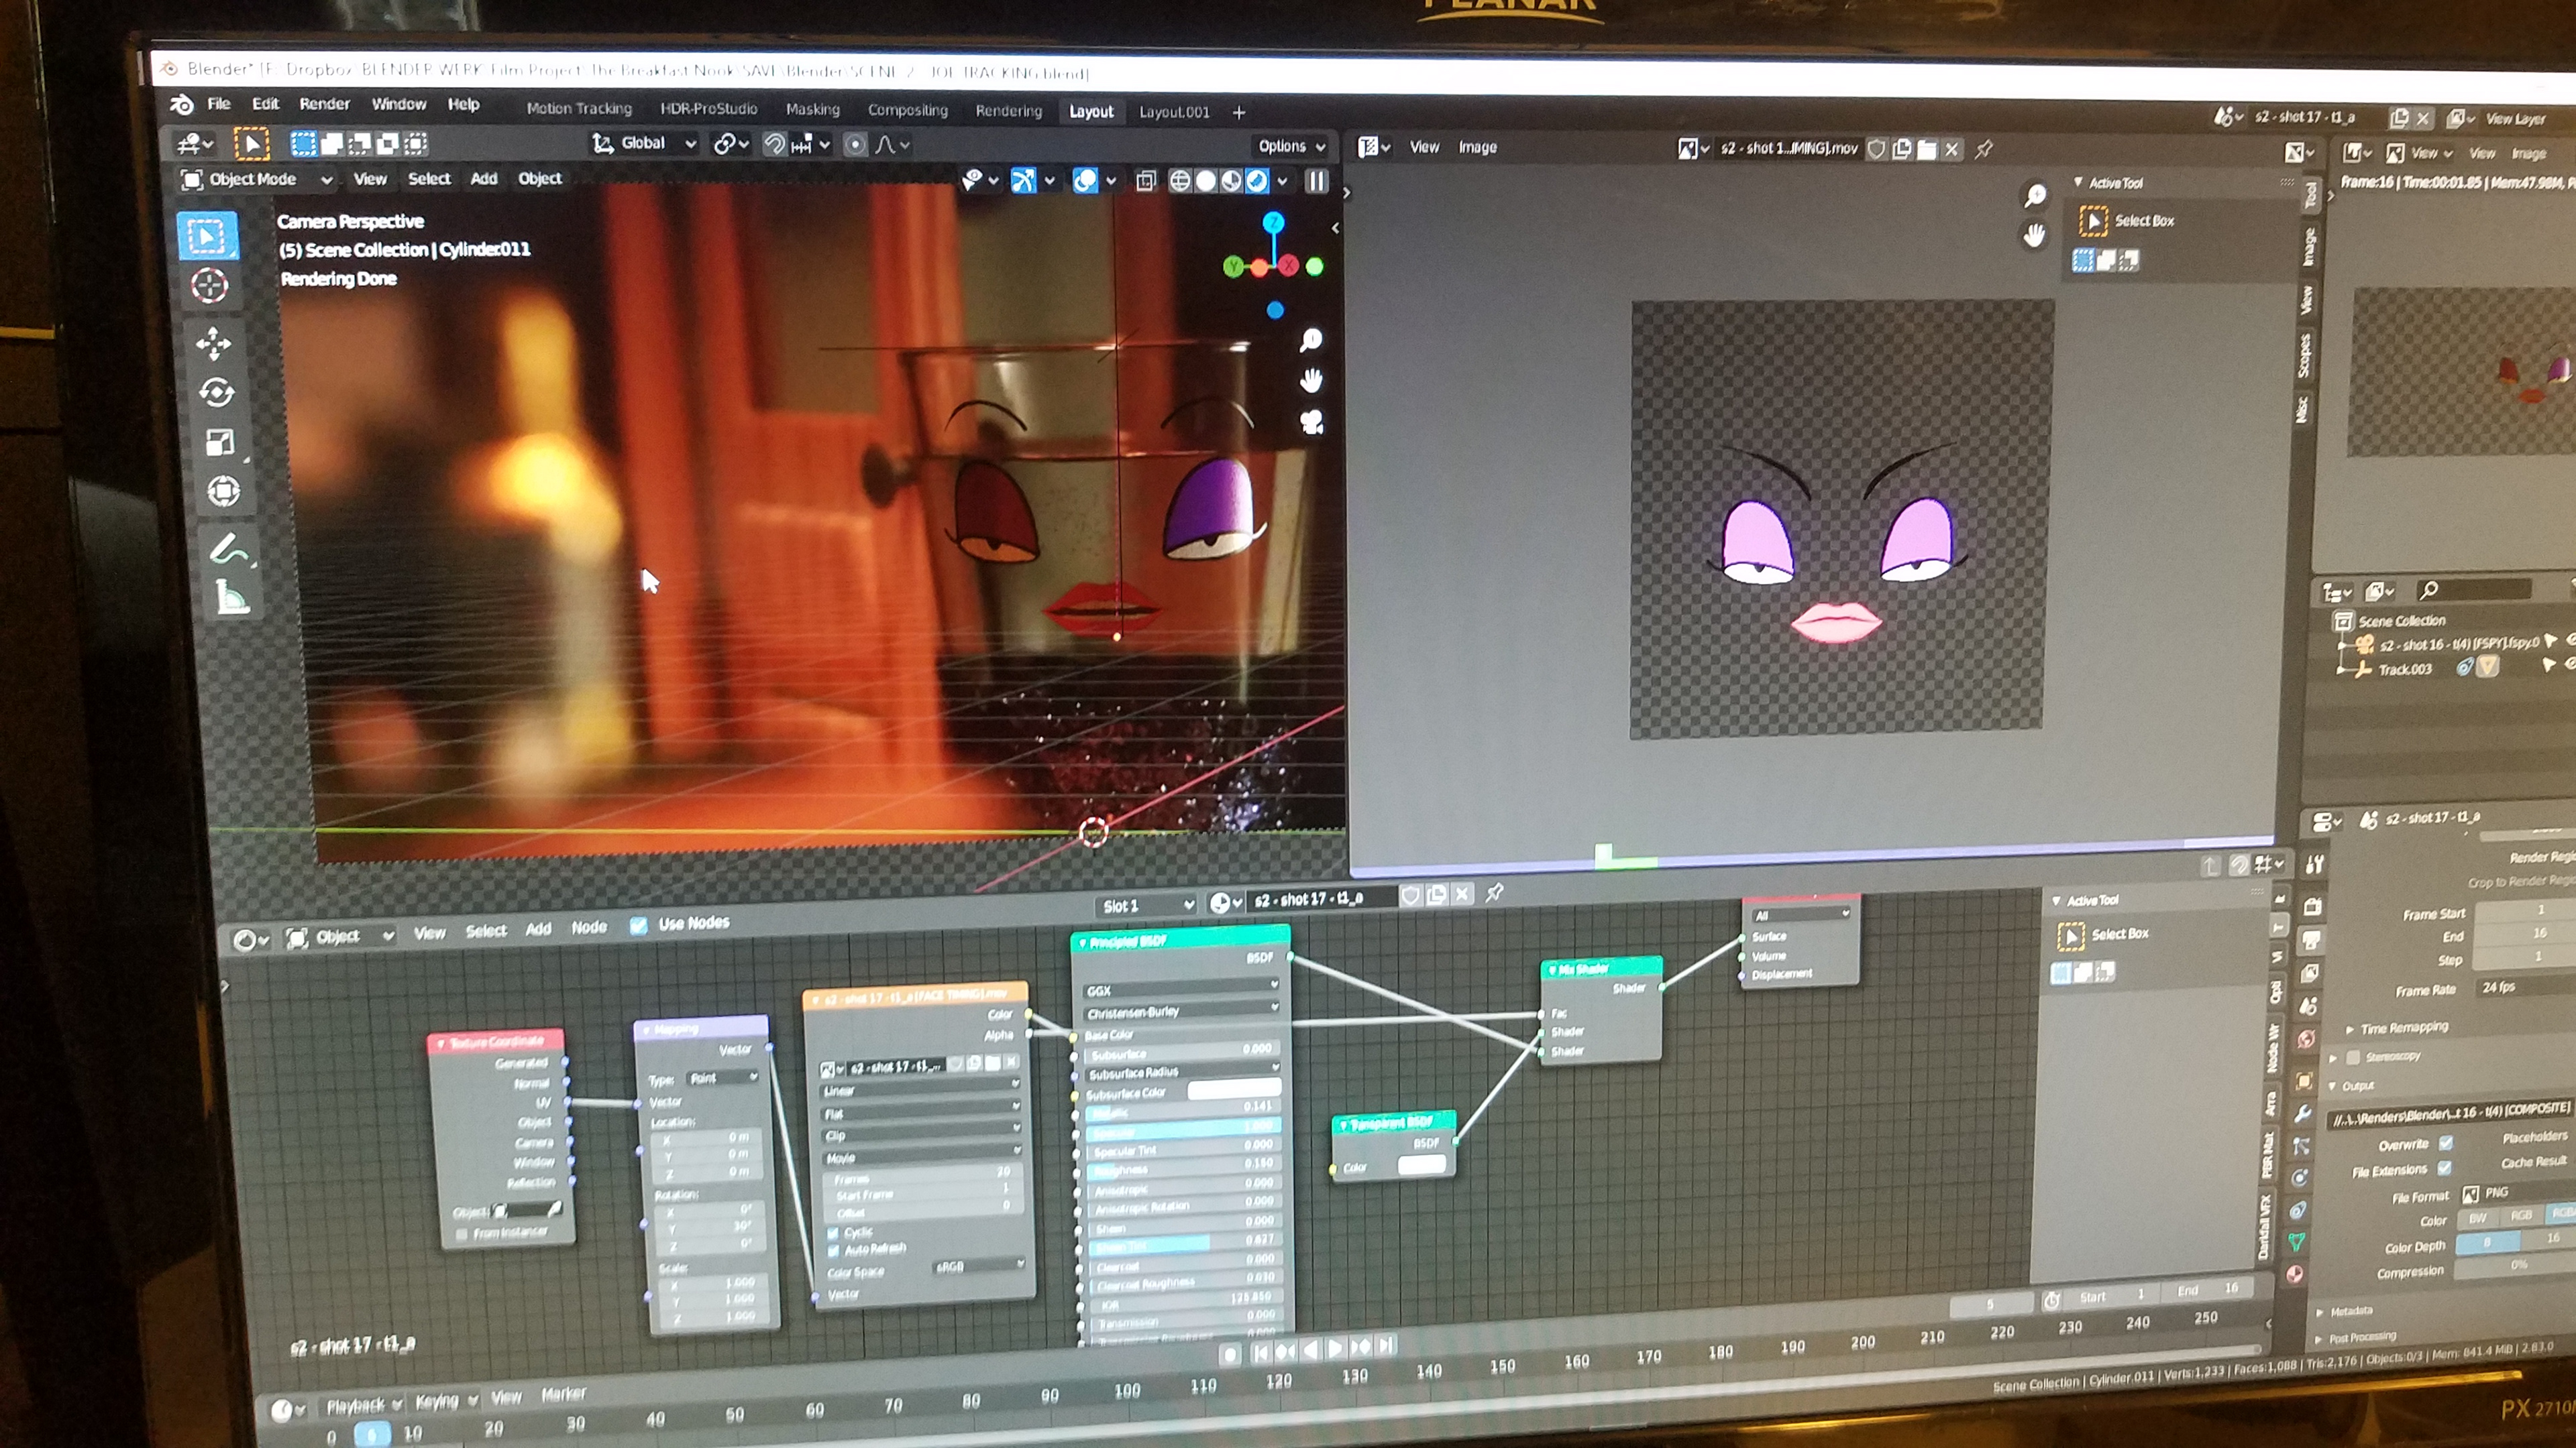This screenshot has height=1448, width=2576.
Task: Click the viewport pan hand icon
Action: point(1311,379)
